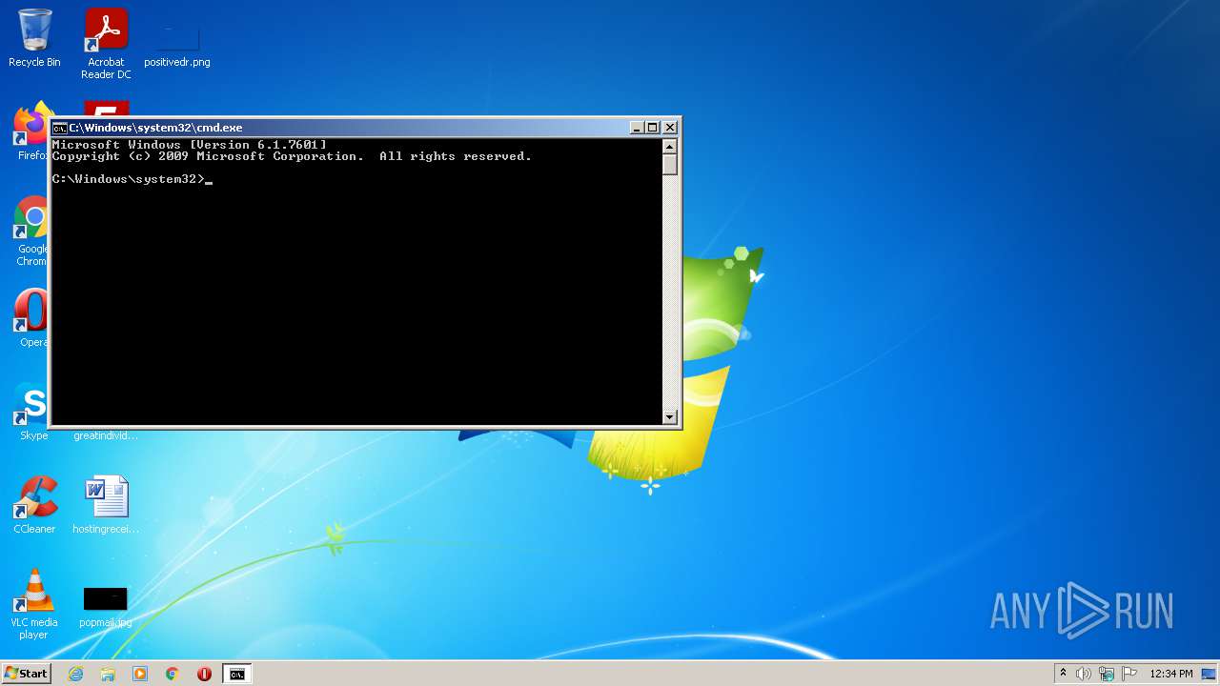1220x686 pixels.
Task: Click the C:\Windows\system32> prompt line
Action: (x=132, y=179)
